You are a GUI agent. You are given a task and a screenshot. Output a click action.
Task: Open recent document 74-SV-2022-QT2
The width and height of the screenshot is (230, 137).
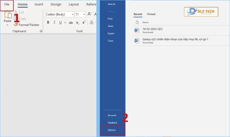pyautogui.click(x=181, y=30)
